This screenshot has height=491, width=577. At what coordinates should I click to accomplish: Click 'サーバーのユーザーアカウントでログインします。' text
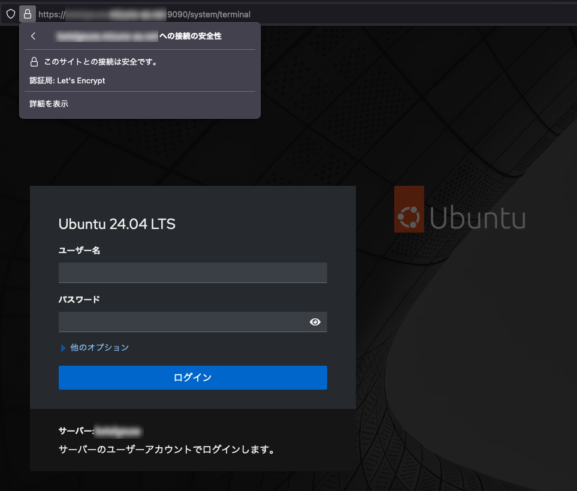(x=167, y=450)
